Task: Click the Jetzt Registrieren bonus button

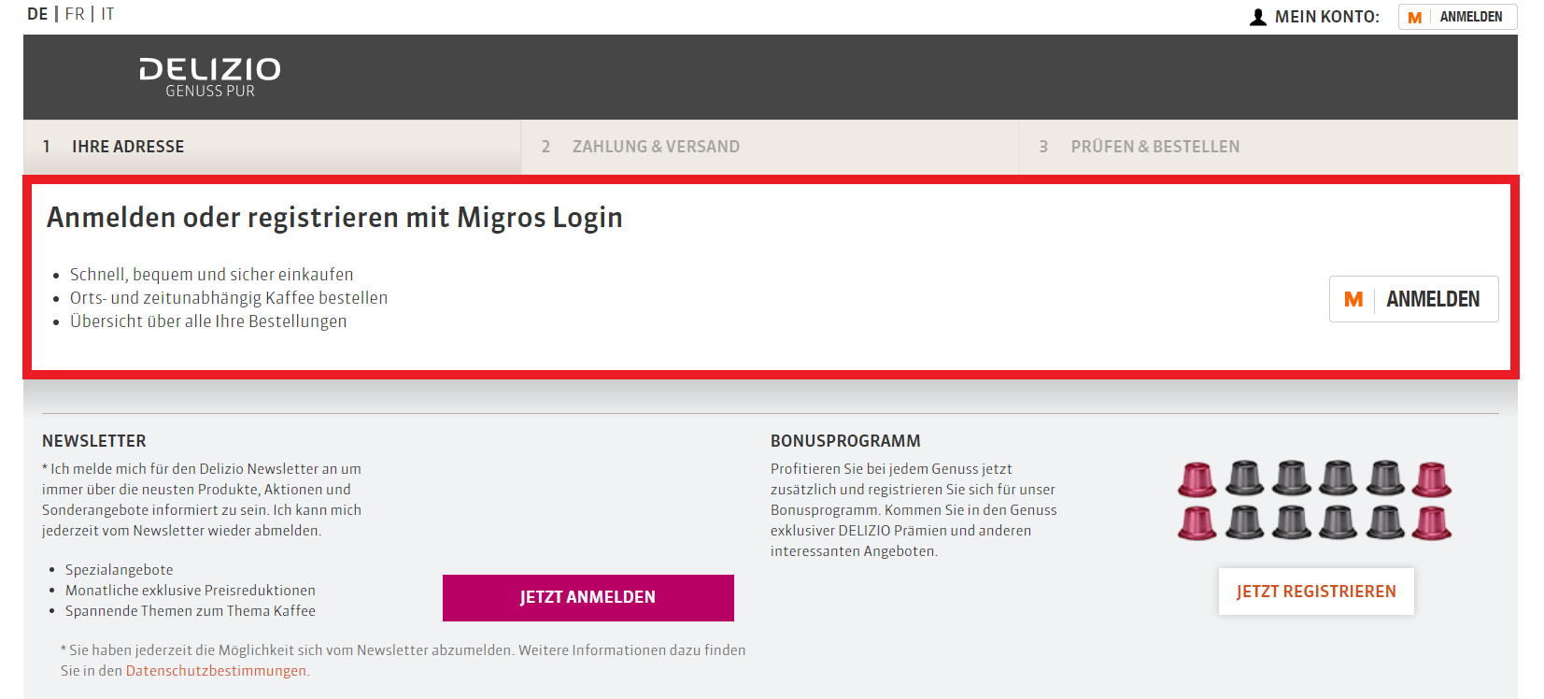Action: 1316,592
